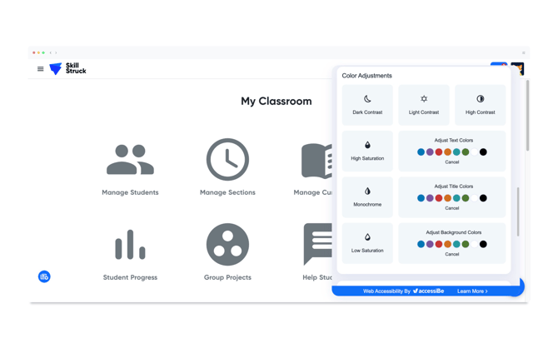Screen dimensions: 558x348
Task: Select red swatch under Adjust Background Colors
Action: pyautogui.click(x=439, y=244)
